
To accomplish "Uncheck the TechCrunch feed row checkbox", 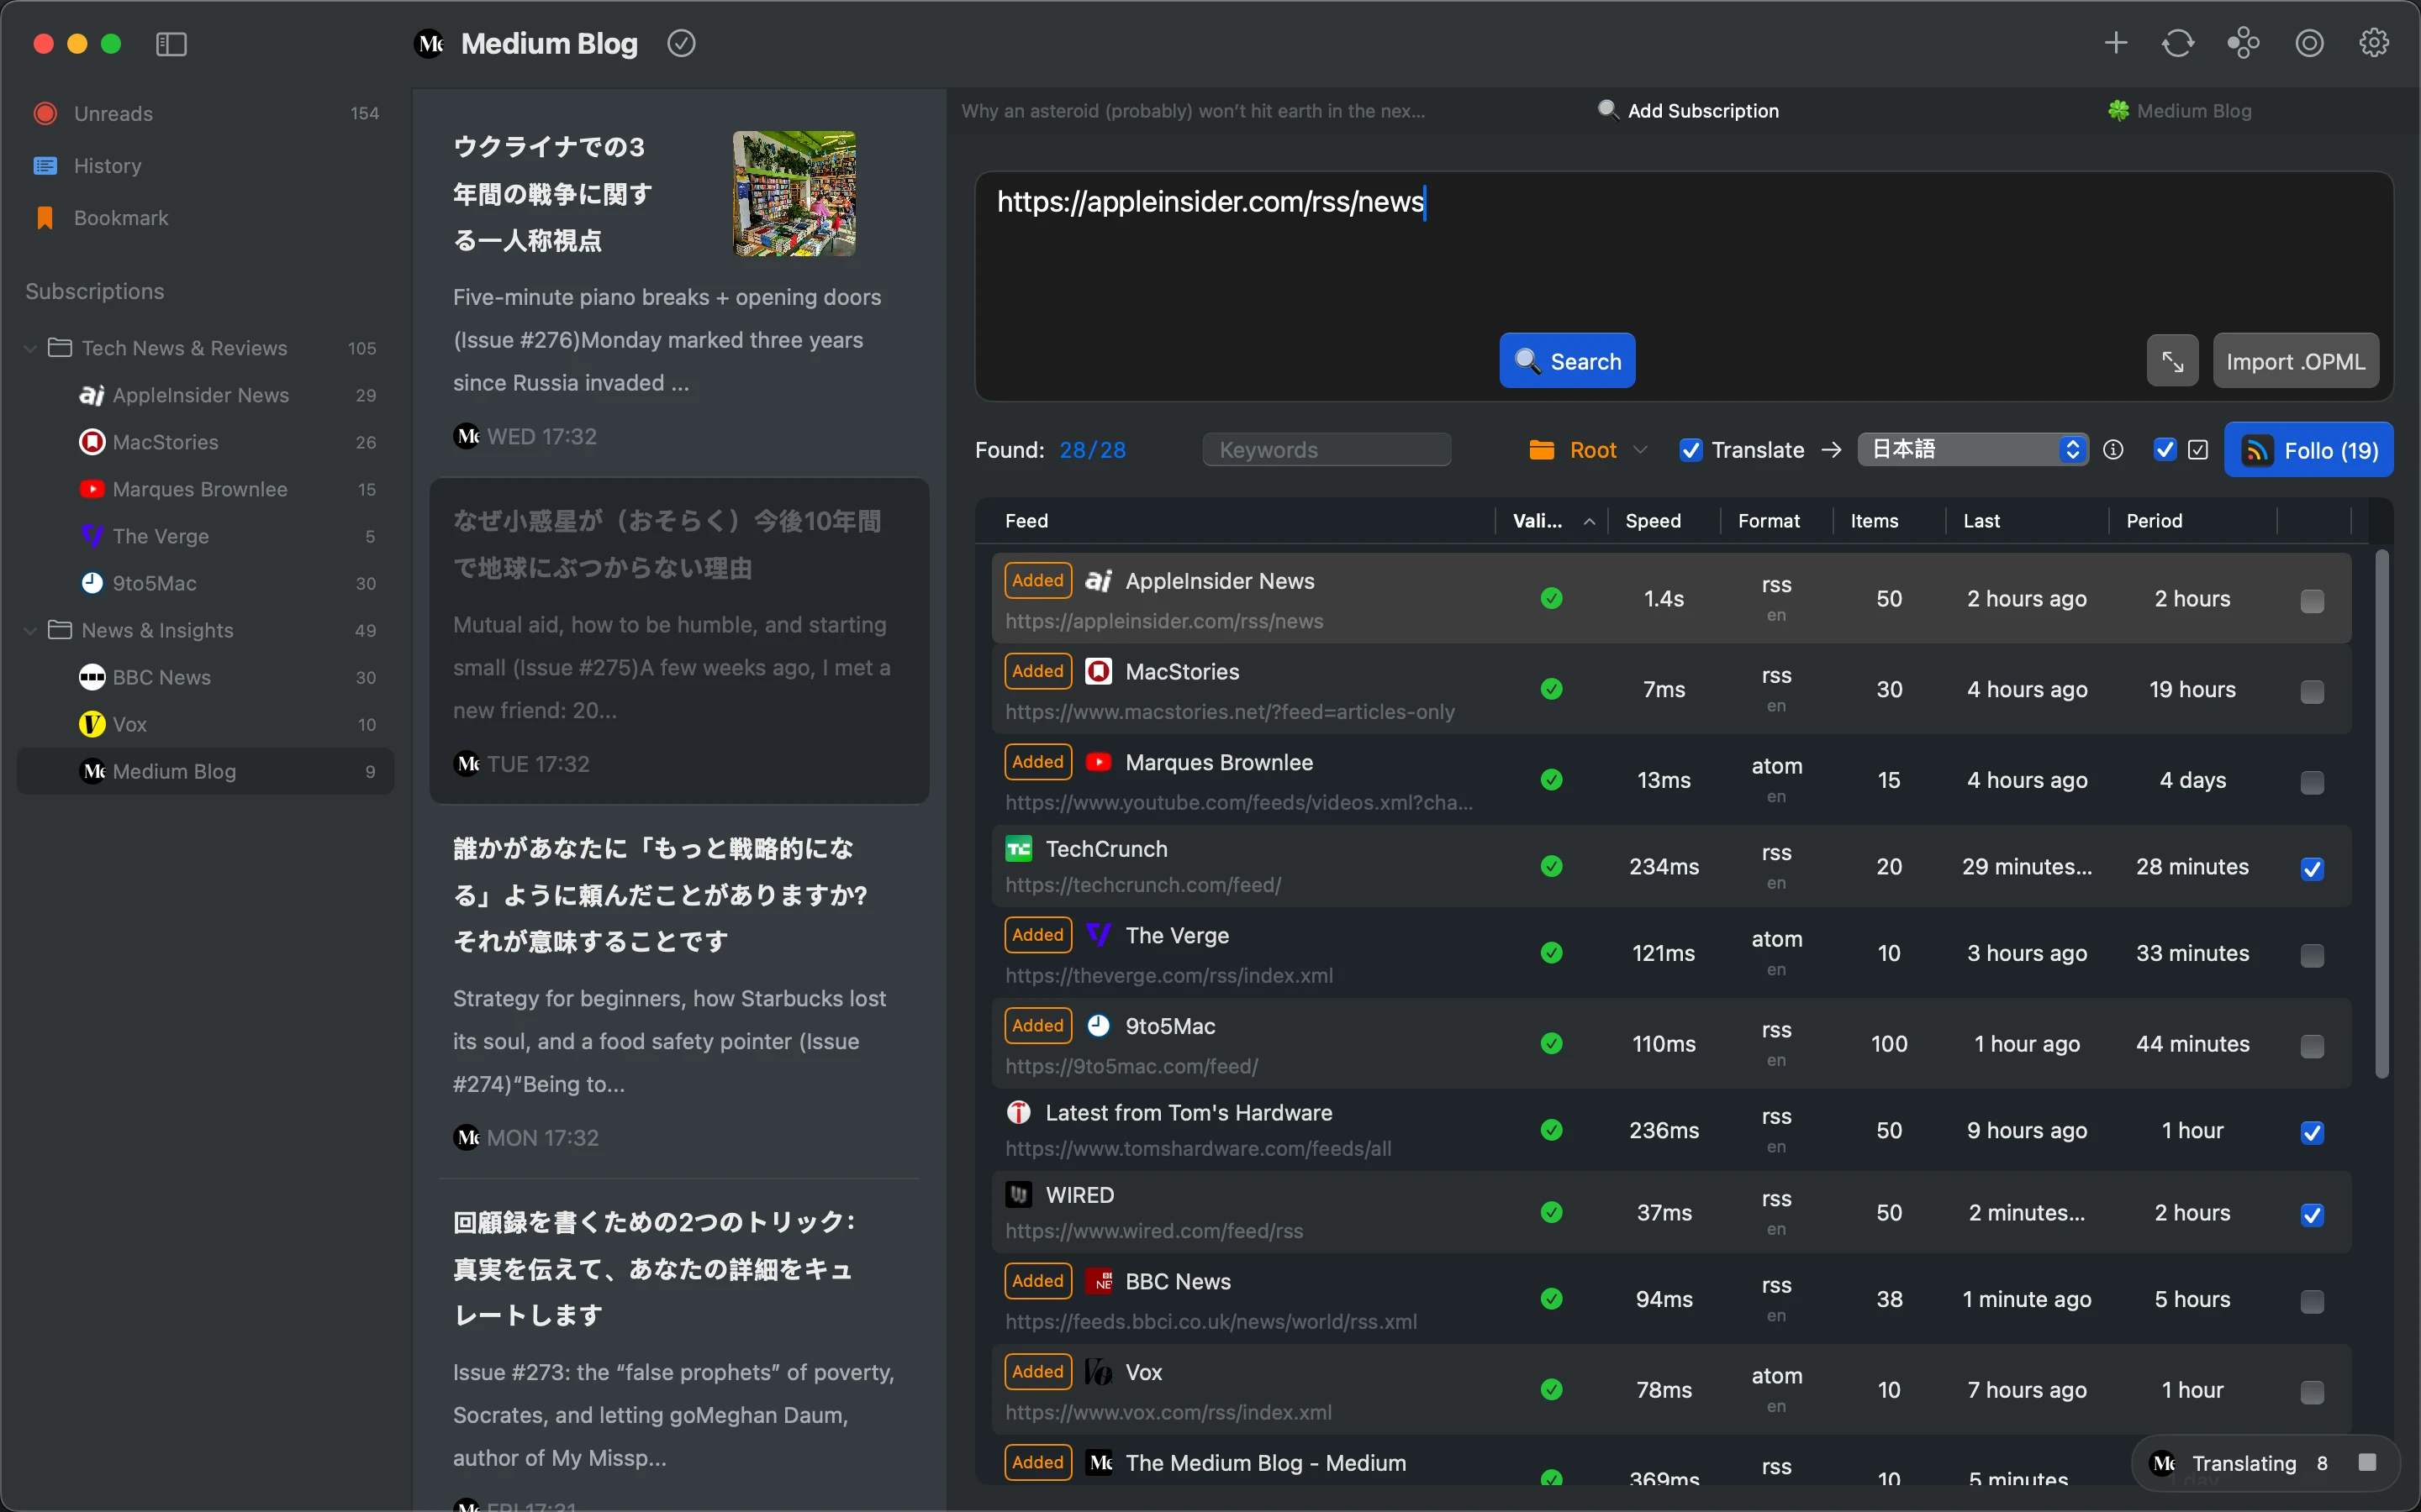I will pos(2312,870).
